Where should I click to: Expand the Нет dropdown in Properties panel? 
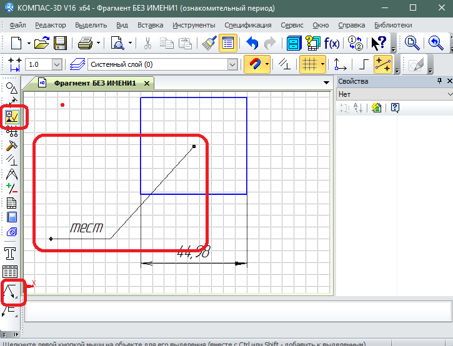pos(449,94)
